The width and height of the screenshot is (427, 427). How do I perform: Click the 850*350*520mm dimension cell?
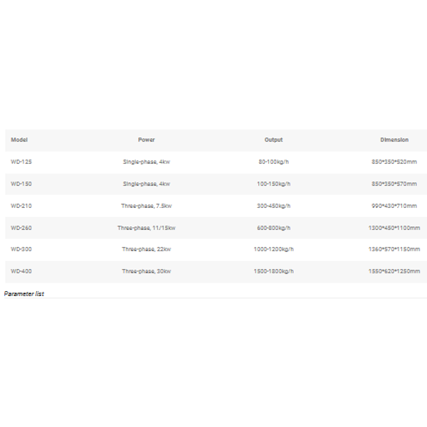pyautogui.click(x=394, y=162)
